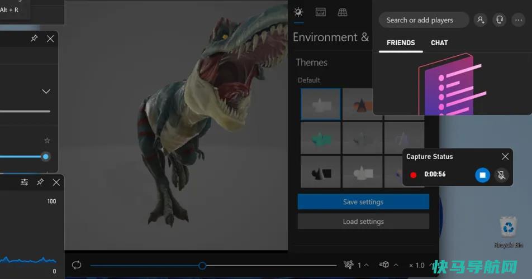This screenshot has height=279, width=532.
Task: Click the favorite star icon in left widget
Action: click(x=47, y=140)
